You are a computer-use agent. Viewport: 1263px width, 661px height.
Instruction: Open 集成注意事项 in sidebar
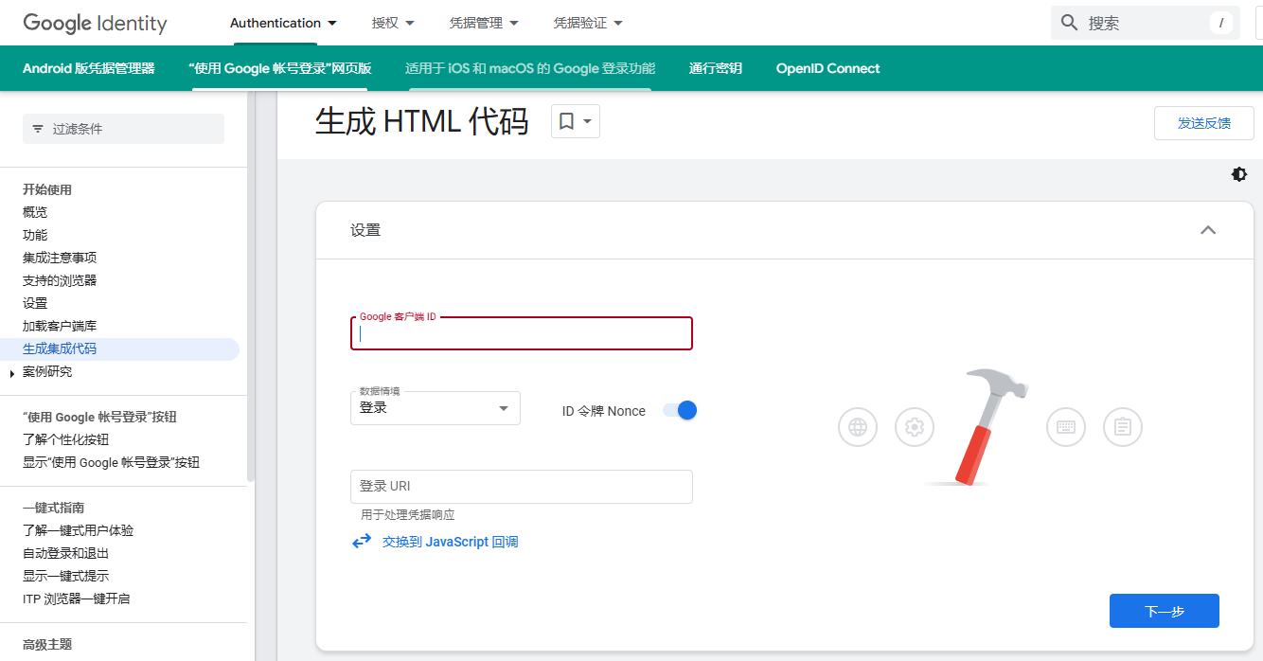(60, 258)
